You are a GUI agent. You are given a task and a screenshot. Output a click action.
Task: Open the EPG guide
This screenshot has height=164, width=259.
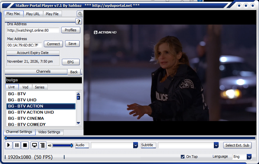71,62
